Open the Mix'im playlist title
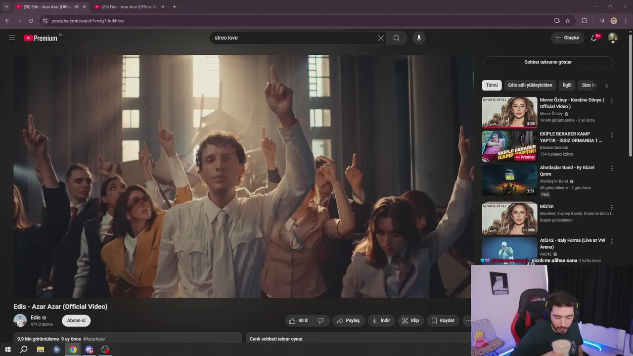The height and width of the screenshot is (356, 633). pos(547,206)
